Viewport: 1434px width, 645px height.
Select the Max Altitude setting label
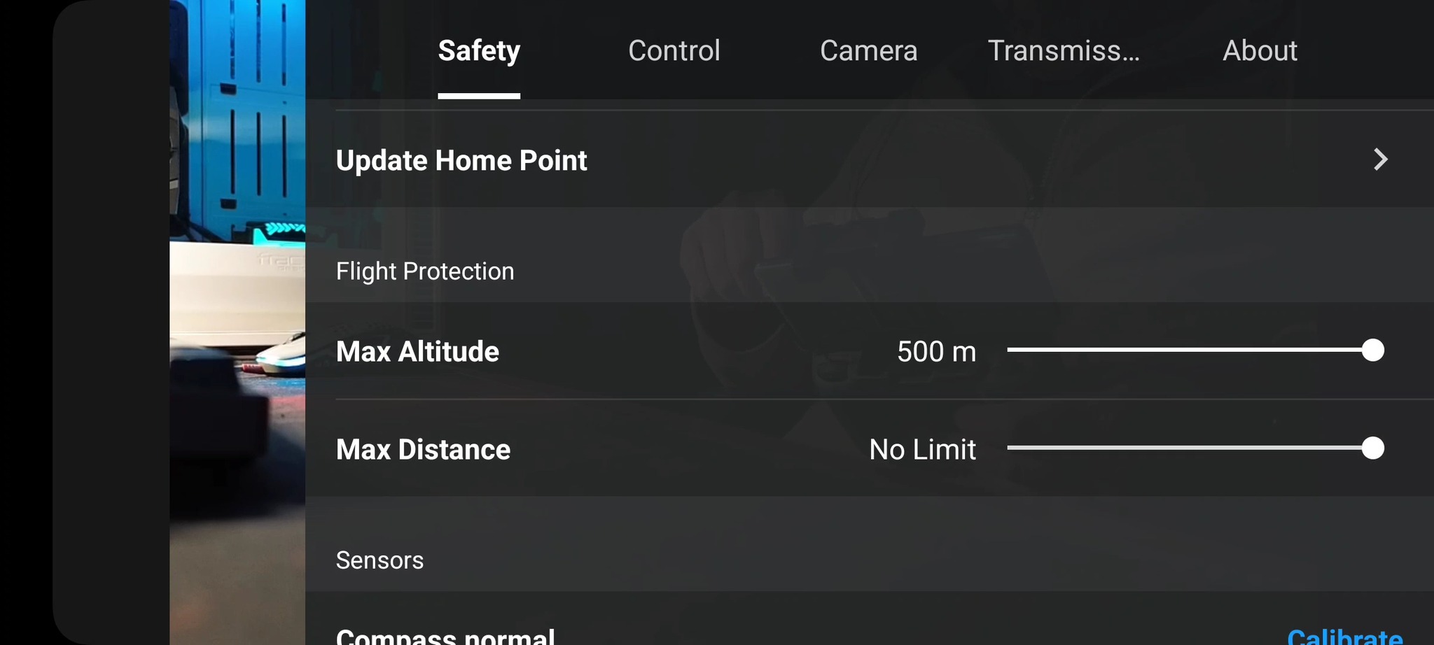(417, 351)
